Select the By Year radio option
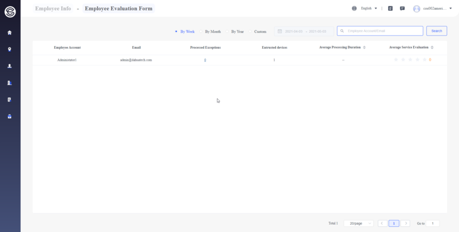Viewport: 459px width, 232px height. (235, 32)
